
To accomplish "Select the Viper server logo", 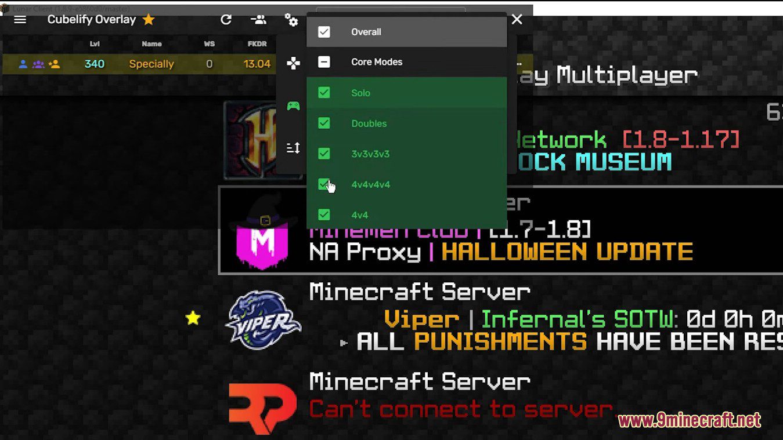I will point(264,320).
